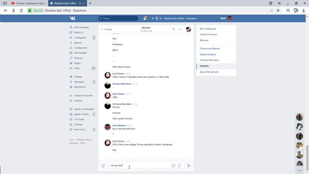Image resolution: width=309 pixels, height=174 pixels.
Task: Mute the Blueface browser tab sound icon
Action: (80, 3)
